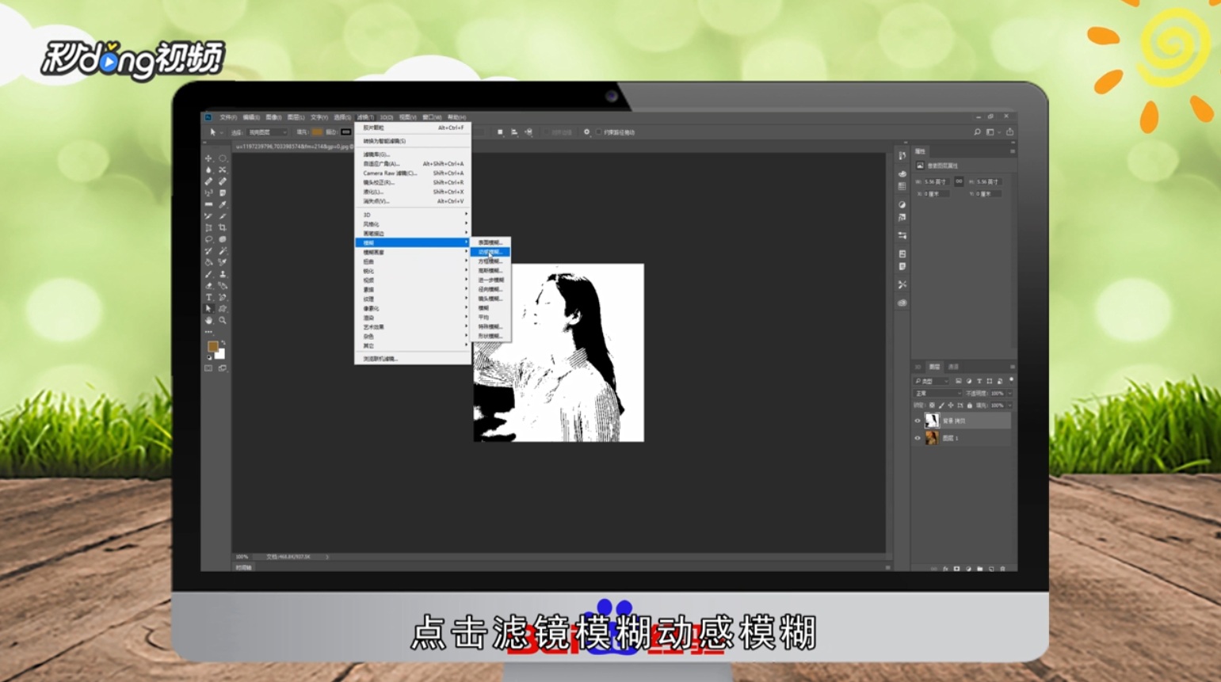Open the 图像(I) menu
The width and height of the screenshot is (1221, 682).
click(x=273, y=117)
